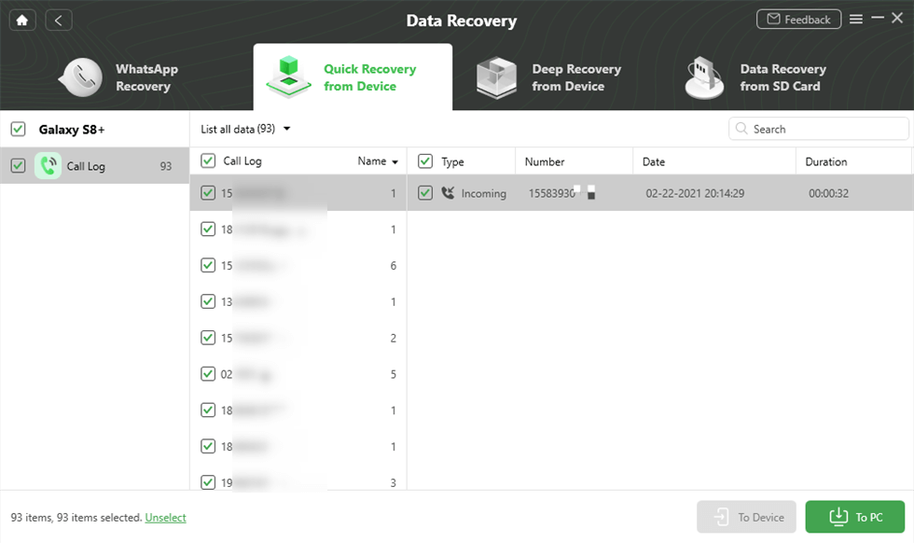Switch to Quick Recovery from Device tab
The height and width of the screenshot is (543, 914).
click(x=353, y=77)
